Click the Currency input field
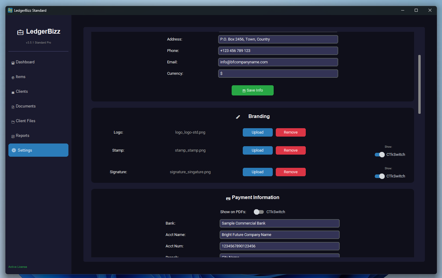This screenshot has width=442, height=278. [x=278, y=74]
